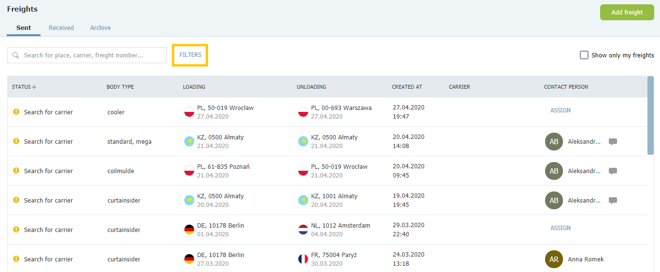The image size is (660, 272).
Task: Click Kazakhstan flag on 21.04.2020 loading Ałmaty
Action: coord(189,141)
